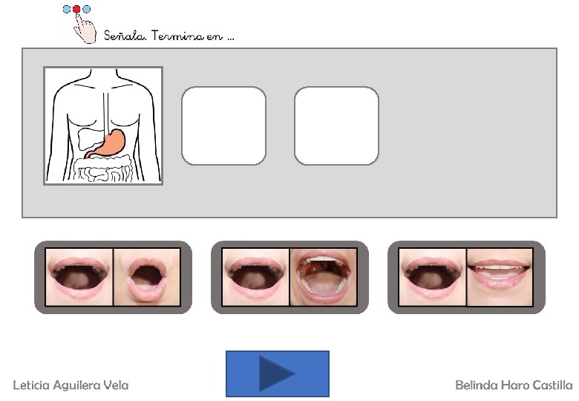Viewport: 579px width, 401px height.
Task: Click the Leticia Aguilera Vela credit
Action: 71,385
